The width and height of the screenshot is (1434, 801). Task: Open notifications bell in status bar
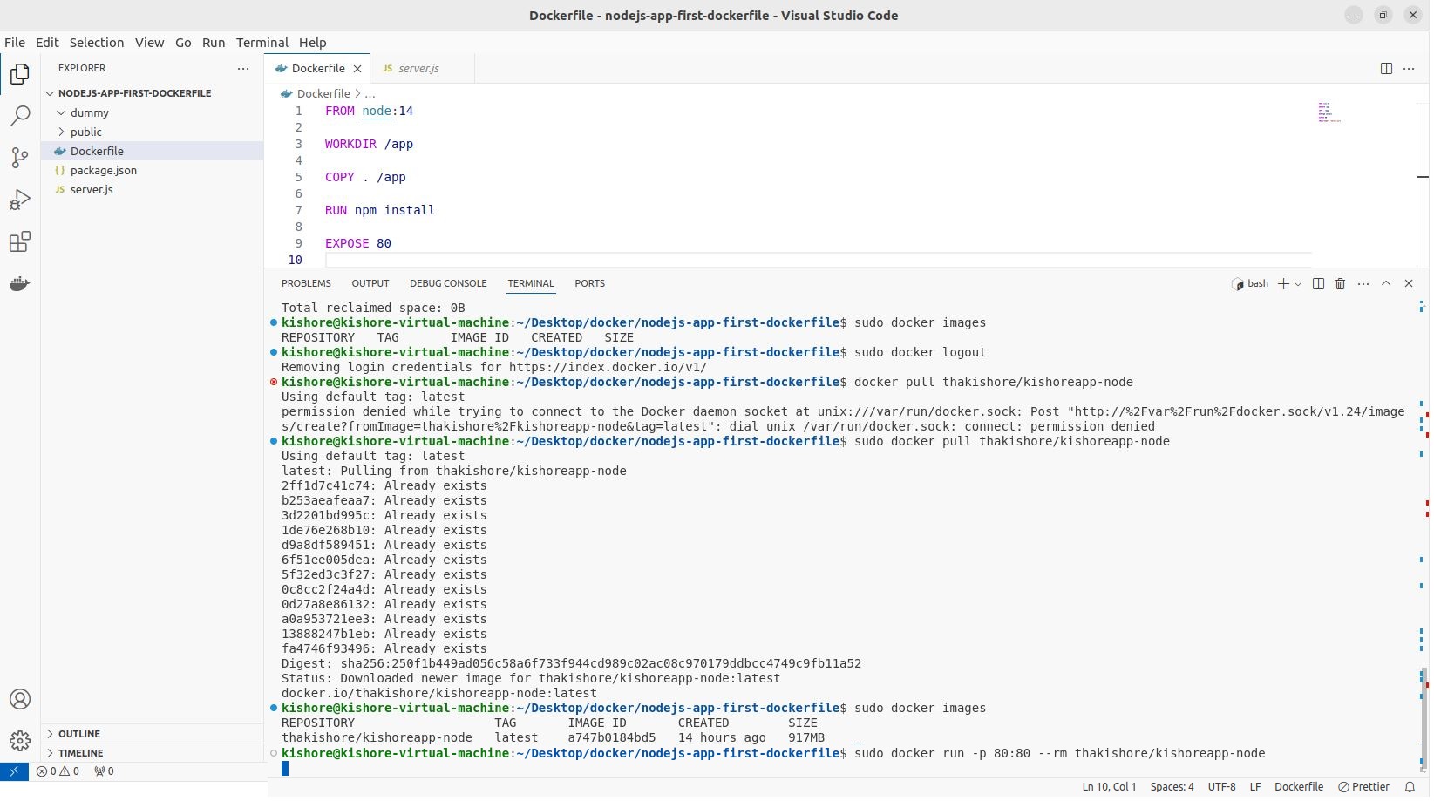point(1410,787)
